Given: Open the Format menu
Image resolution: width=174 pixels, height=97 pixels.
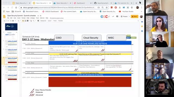Looking at the screenshot, I should pyautogui.click(x=24, y=18).
